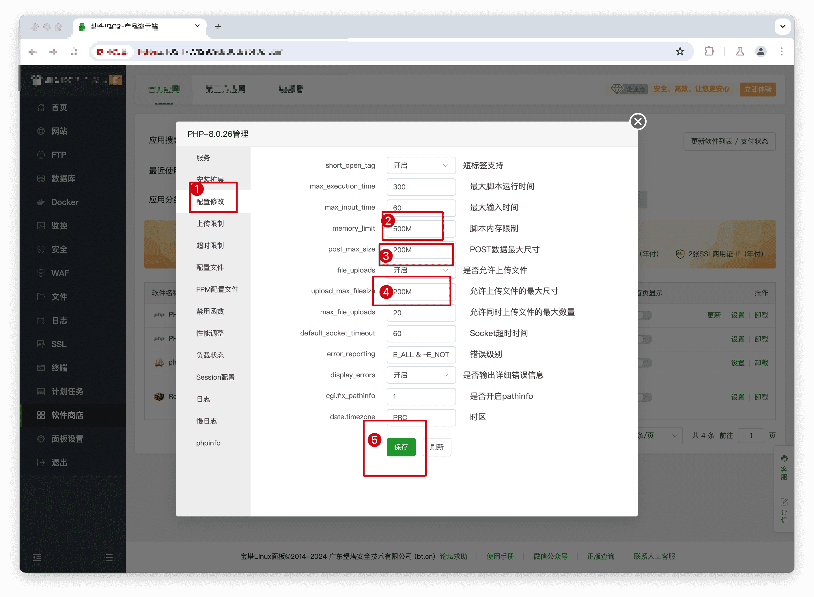Close the PHP-8.0.26 management dialog

638,122
